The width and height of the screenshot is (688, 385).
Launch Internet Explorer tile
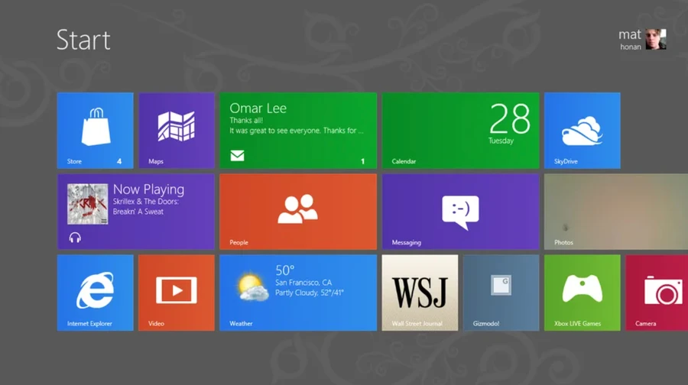click(96, 293)
